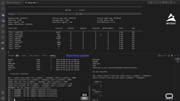Click the "TPCH"."NATION" table row name
This screenshot has height=101, width=180.
click(15, 46)
